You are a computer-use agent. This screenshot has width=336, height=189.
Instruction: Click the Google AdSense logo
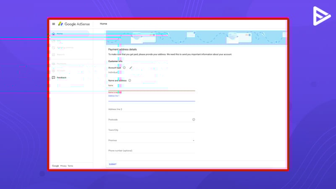click(x=74, y=24)
